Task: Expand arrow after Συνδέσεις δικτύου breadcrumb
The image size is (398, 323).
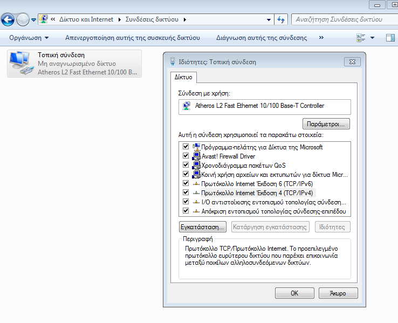Action: tap(185, 19)
